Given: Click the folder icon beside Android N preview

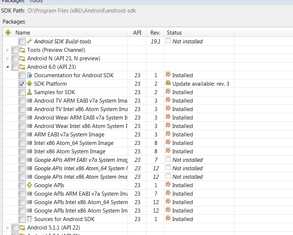Looking at the screenshot, I should click(22, 58).
